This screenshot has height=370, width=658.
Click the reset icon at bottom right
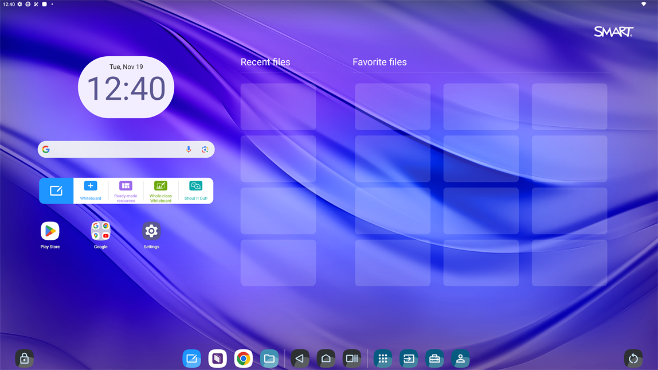tap(633, 359)
